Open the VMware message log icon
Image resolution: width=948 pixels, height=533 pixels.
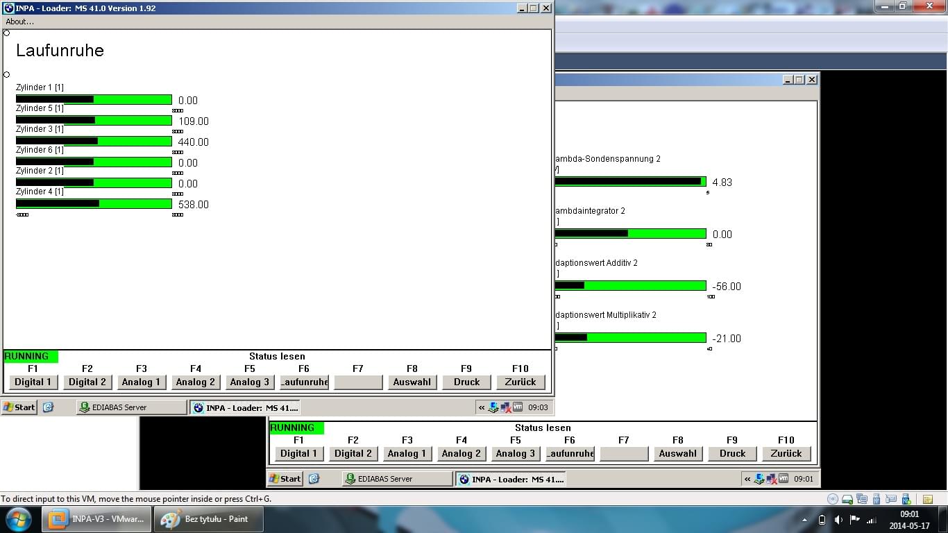click(927, 498)
